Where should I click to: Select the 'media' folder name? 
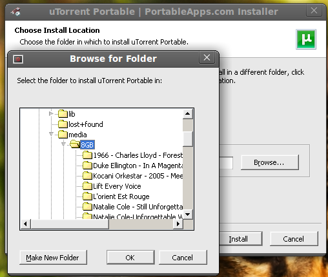point(77,135)
